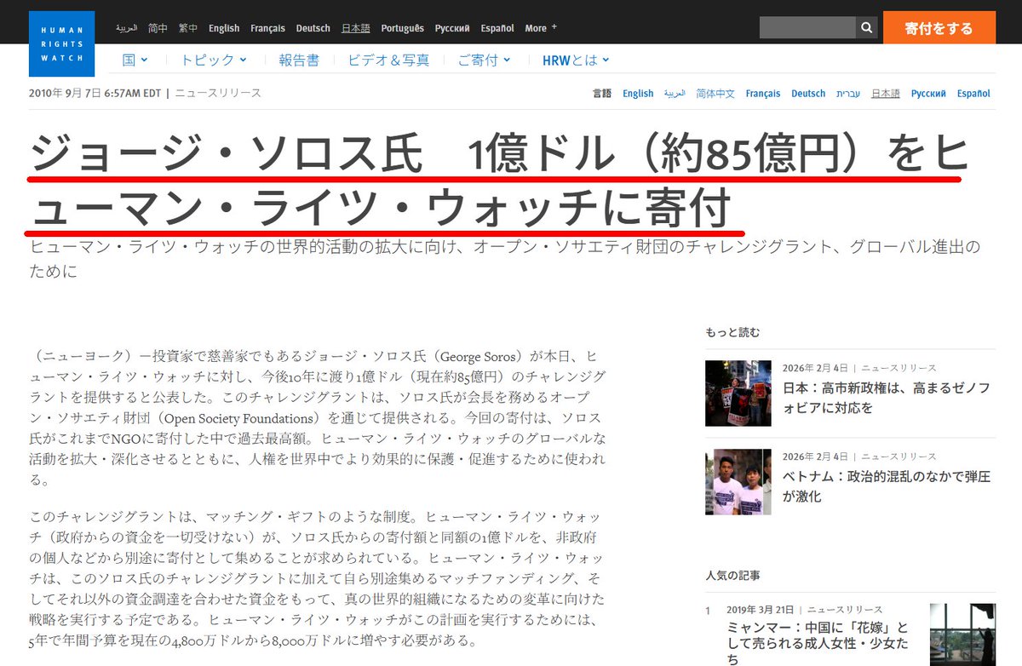This screenshot has width=1022, height=666.
Task: Select العربية in the top language bar
Action: pos(127,28)
